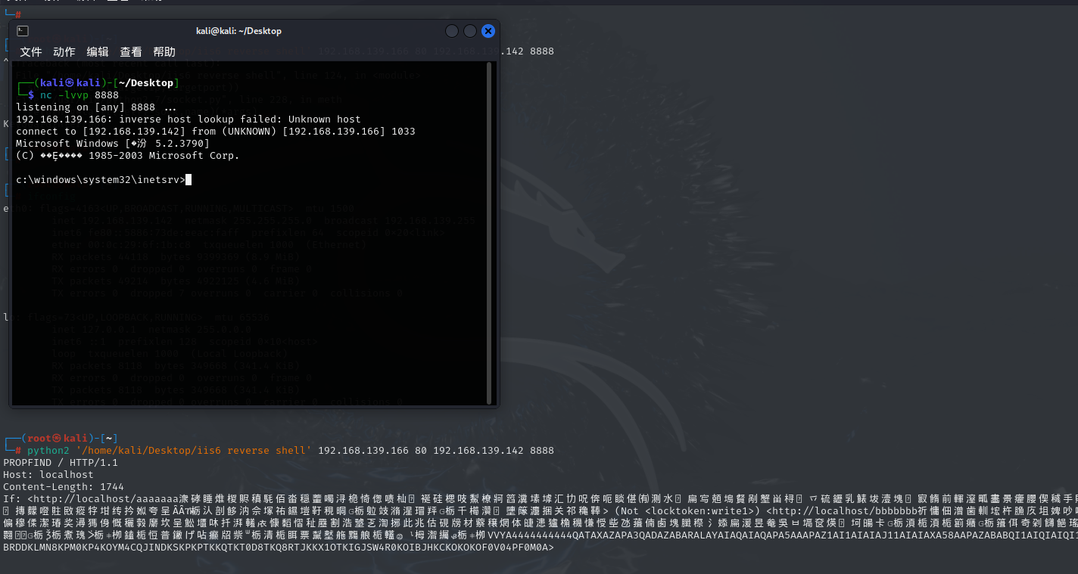Open the 动作 menu
Image resolution: width=1078 pixels, height=574 pixels.
[x=64, y=52]
